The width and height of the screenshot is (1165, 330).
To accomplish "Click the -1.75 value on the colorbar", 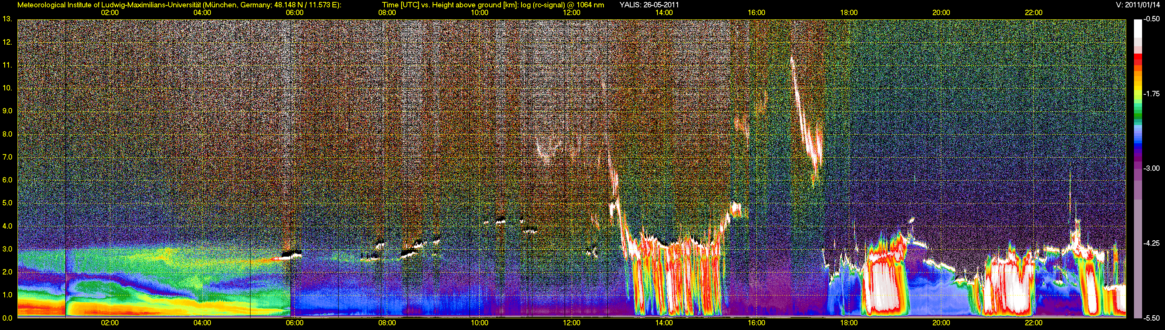I will coord(1151,94).
